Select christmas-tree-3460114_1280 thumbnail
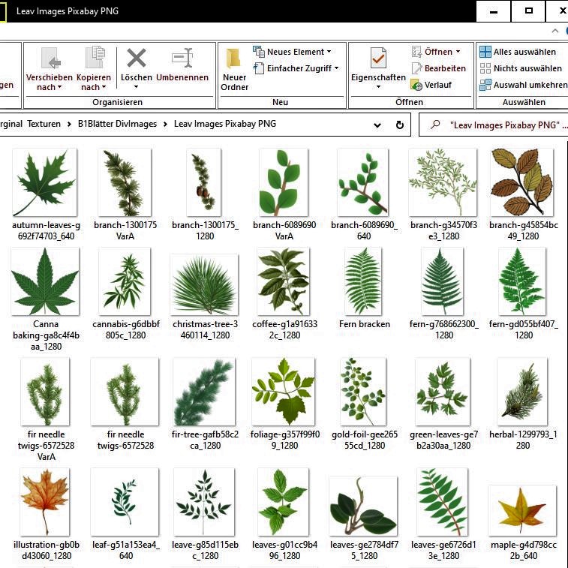This screenshot has width=568, height=568. (x=204, y=284)
